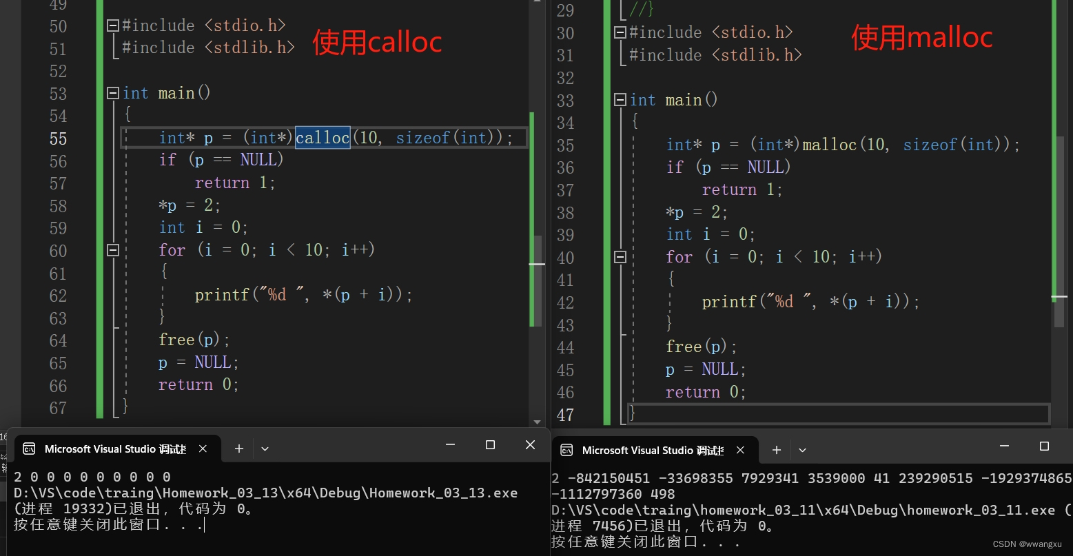Click 'p = NULL;' on line 65

(199, 362)
